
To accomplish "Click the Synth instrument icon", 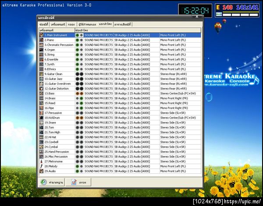I will (x=41, y=65).
